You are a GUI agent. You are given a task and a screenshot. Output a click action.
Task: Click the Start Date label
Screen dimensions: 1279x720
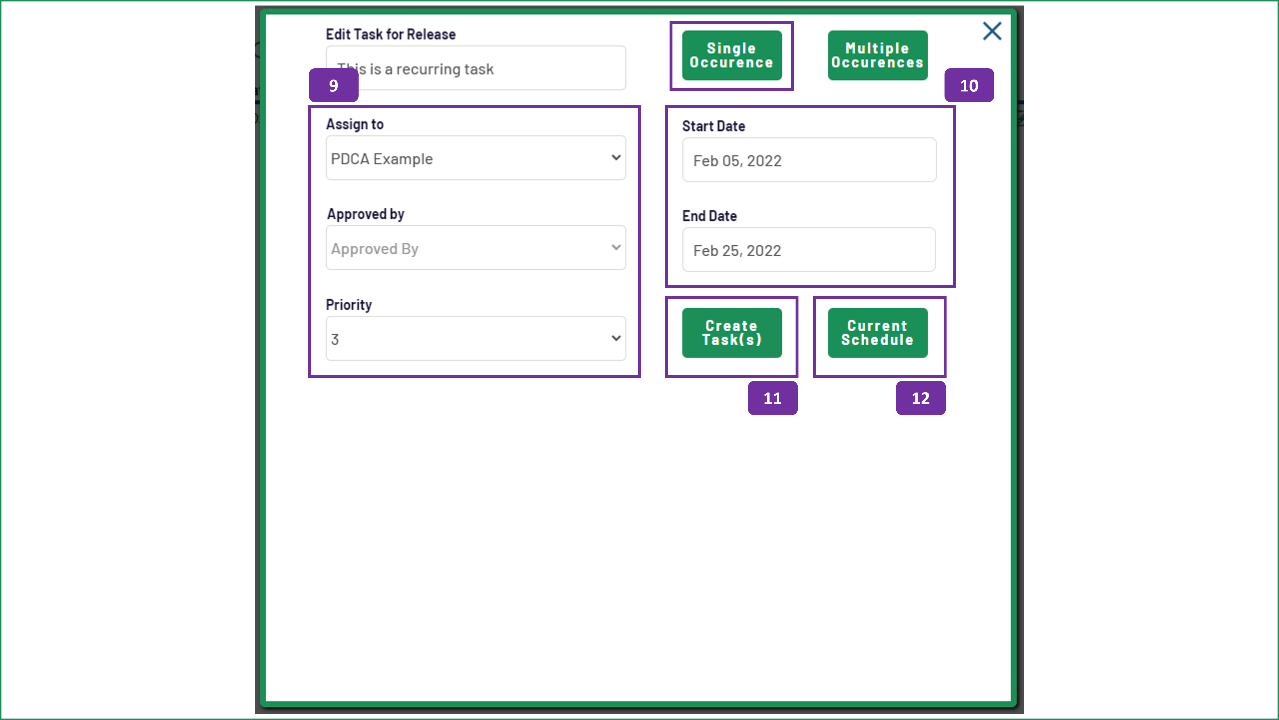point(713,126)
